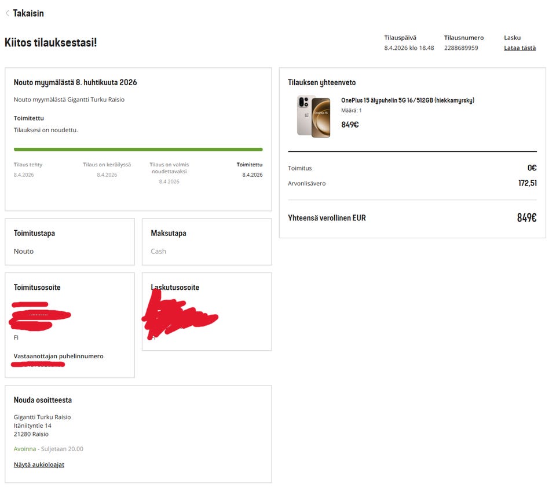The height and width of the screenshot is (487, 556).
Task: Click the Määrä: 1 quantity text
Action: point(352,110)
